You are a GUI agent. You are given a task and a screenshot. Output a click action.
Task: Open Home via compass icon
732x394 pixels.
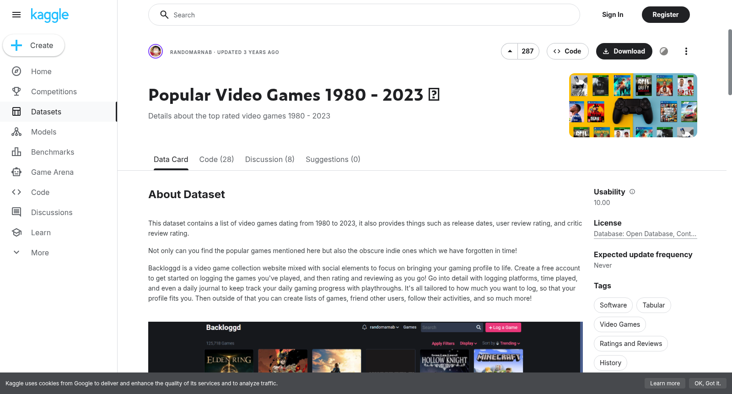point(16,71)
